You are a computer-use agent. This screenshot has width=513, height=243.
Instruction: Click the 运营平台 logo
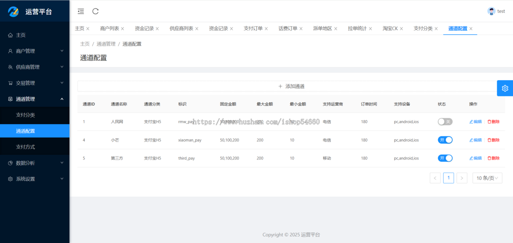pyautogui.click(x=30, y=12)
